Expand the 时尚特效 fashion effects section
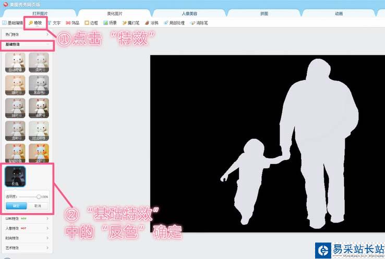 tap(27, 238)
